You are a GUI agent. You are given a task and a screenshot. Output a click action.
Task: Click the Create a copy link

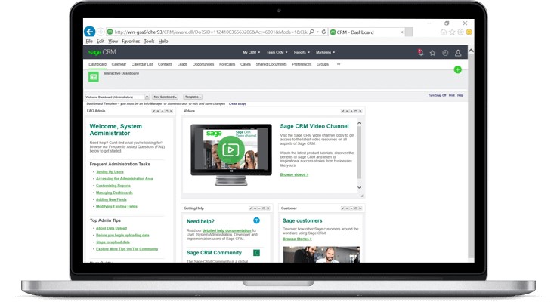pyautogui.click(x=237, y=103)
